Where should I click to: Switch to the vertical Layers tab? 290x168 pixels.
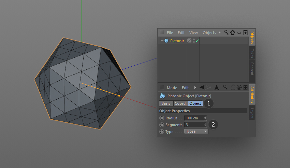click(x=252, y=113)
